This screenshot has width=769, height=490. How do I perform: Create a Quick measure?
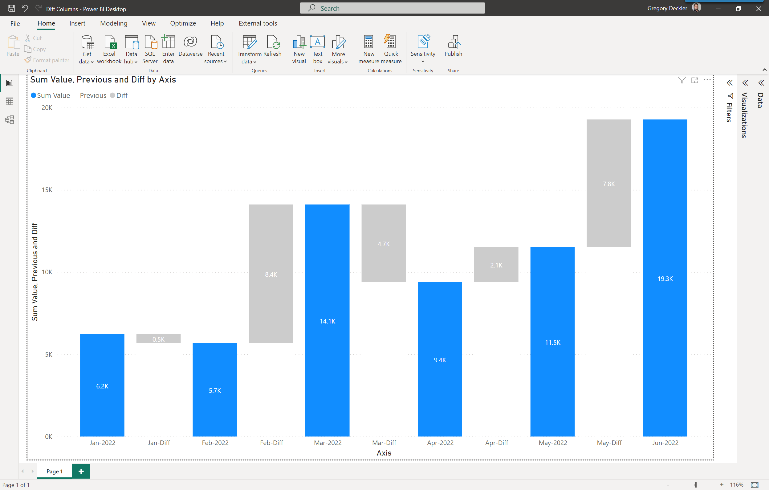tap(391, 50)
